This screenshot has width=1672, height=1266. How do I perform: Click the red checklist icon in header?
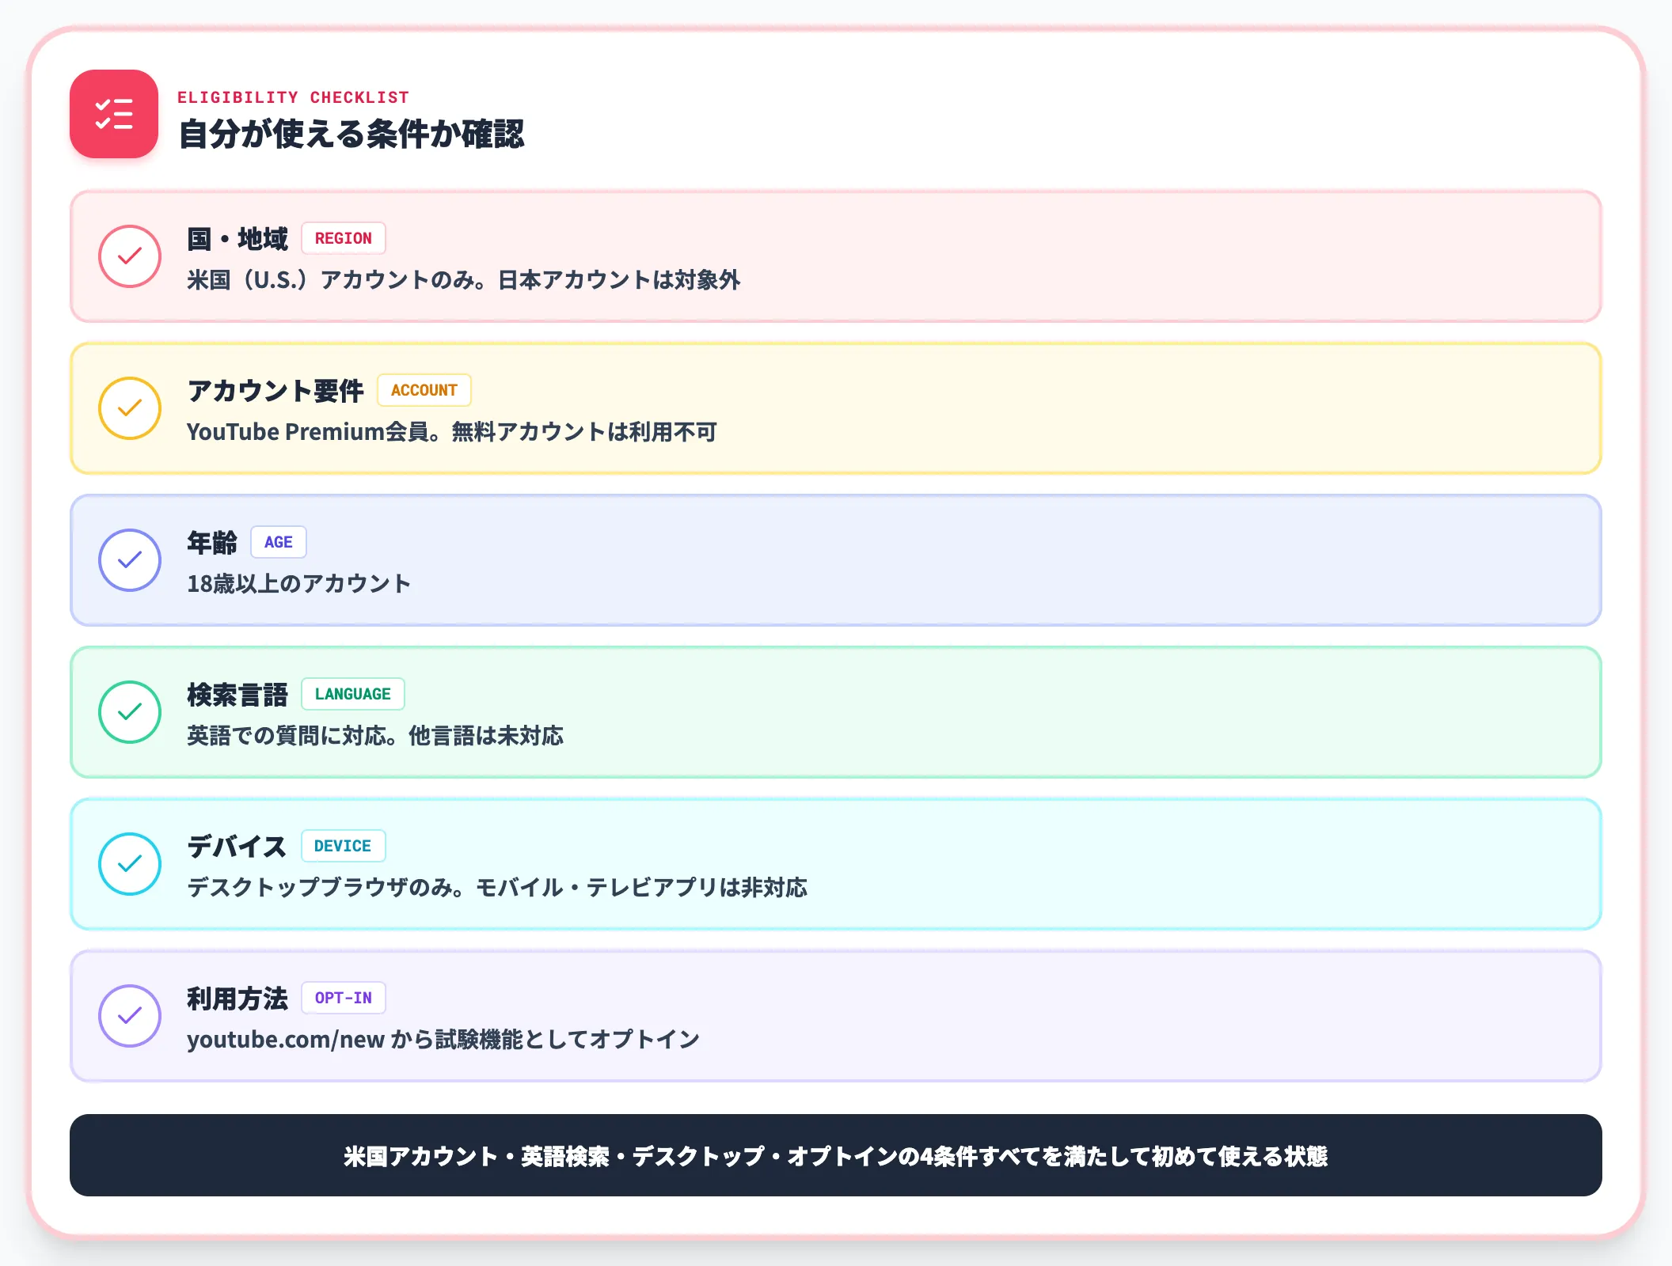[x=114, y=114]
